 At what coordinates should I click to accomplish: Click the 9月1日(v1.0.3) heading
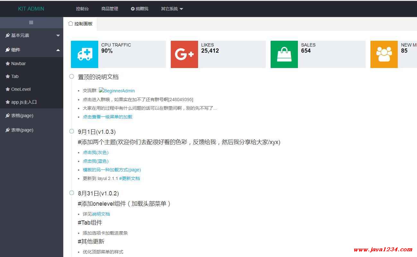coord(97,132)
